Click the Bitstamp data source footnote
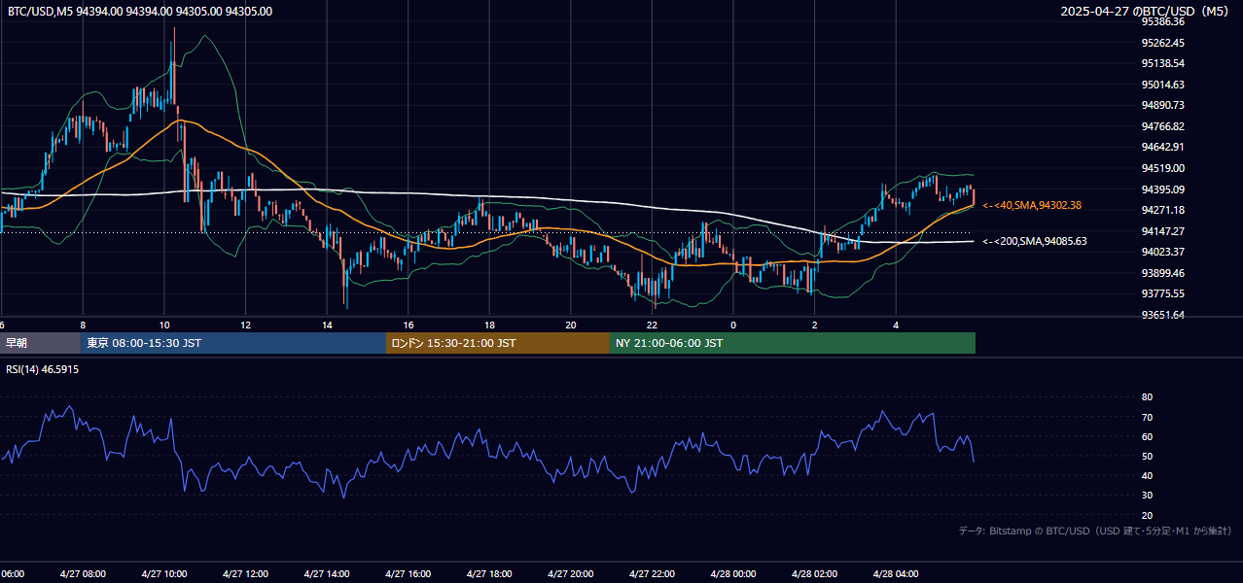Viewport: 1243px width, 583px height. click(x=1095, y=531)
